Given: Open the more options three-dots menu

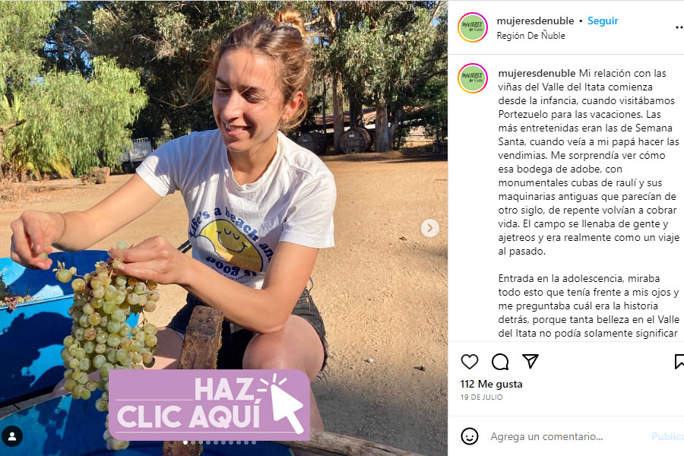Looking at the screenshot, I should pos(679,27).
